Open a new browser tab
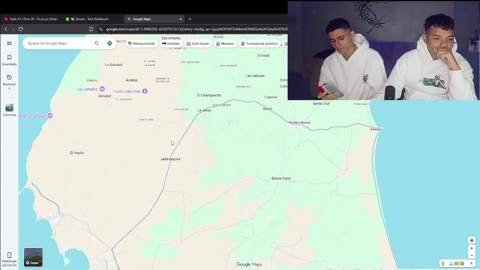Viewport: 480px width, 270px height. coord(190,19)
